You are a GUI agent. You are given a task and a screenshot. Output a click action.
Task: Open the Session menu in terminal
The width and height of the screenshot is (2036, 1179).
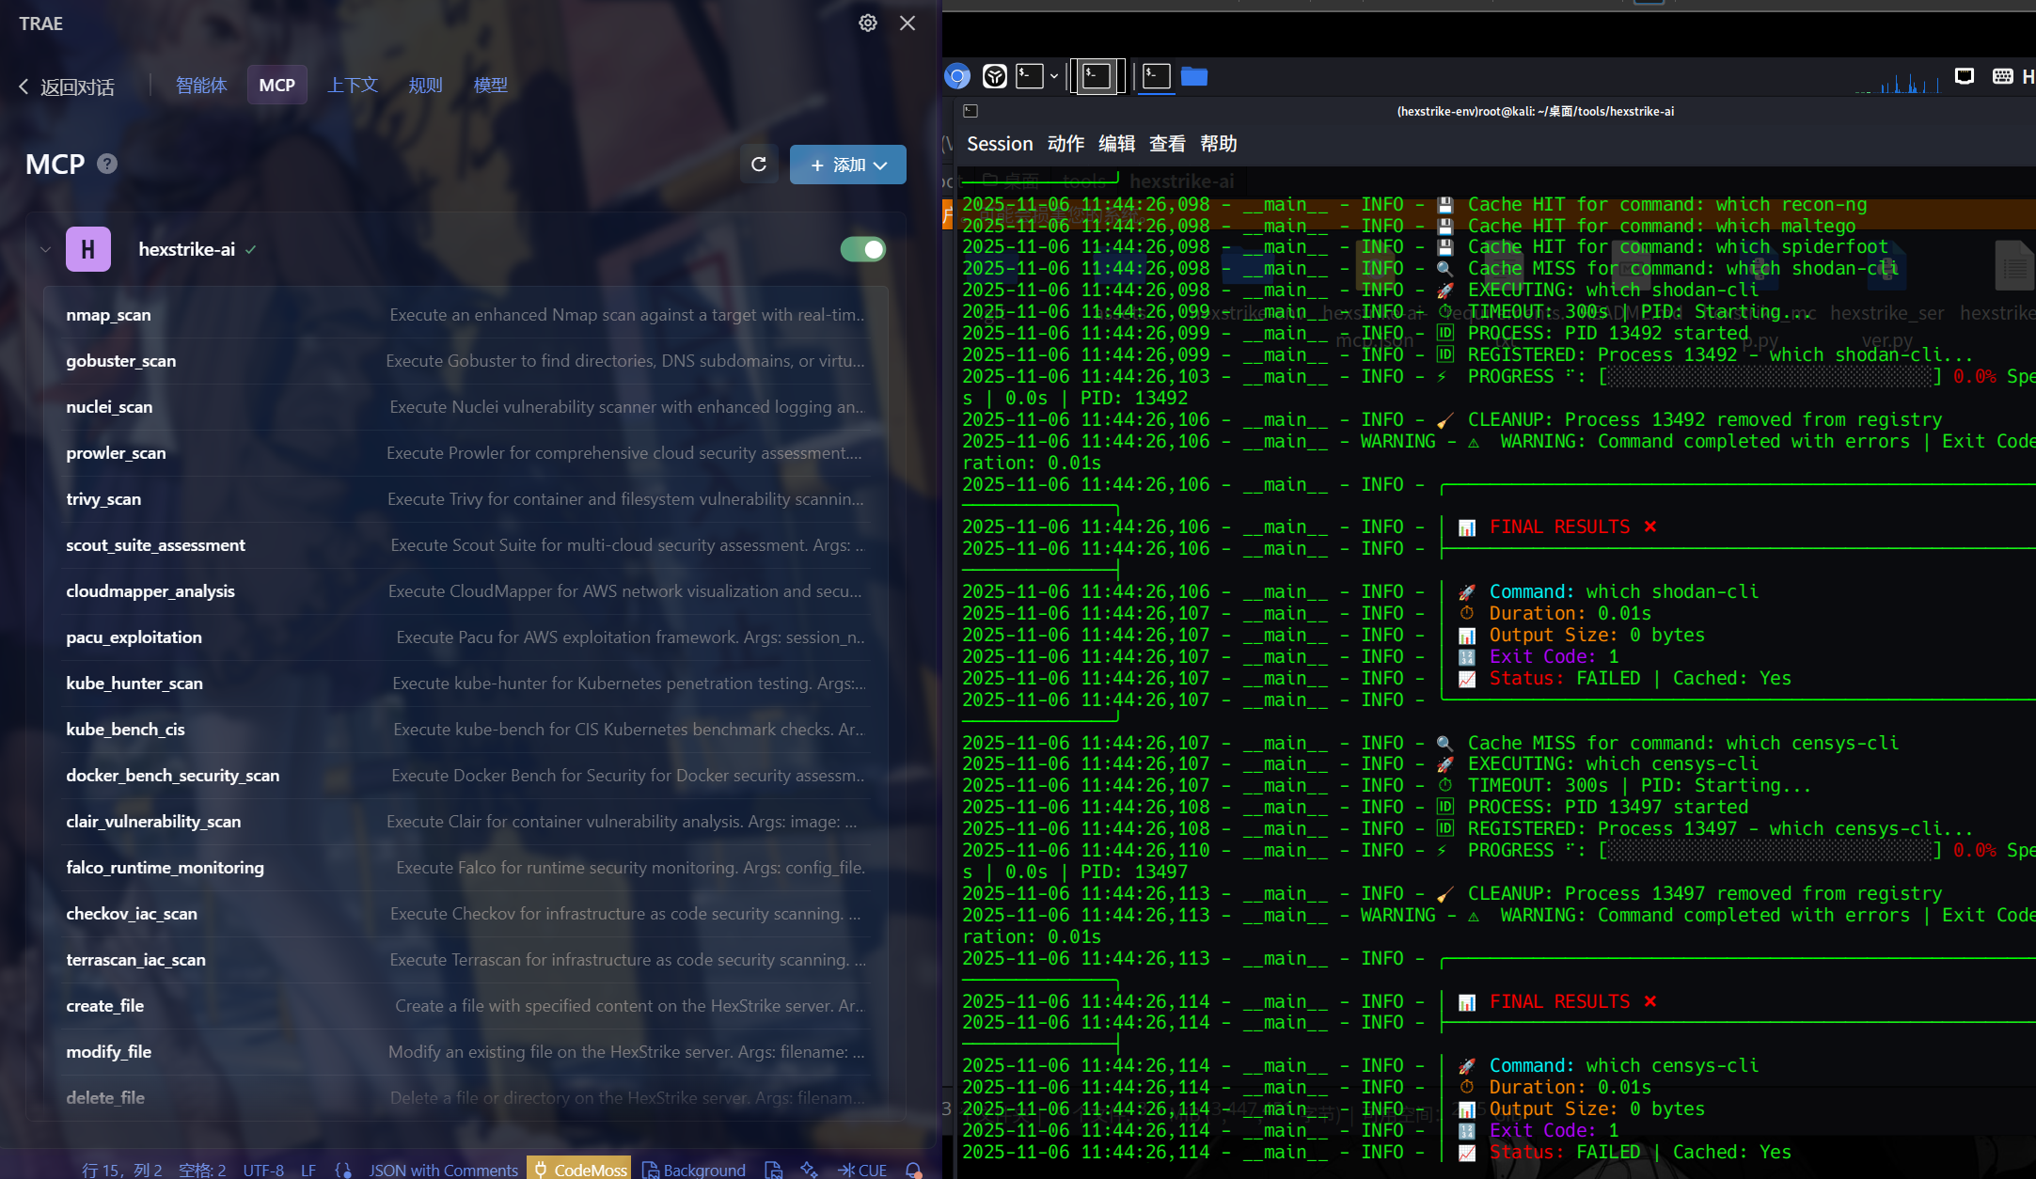[x=999, y=144]
